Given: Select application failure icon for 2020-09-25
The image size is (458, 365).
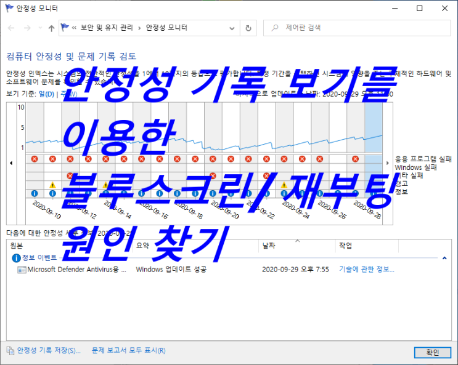Looking at the screenshot, I should pyautogui.click(x=302, y=159).
